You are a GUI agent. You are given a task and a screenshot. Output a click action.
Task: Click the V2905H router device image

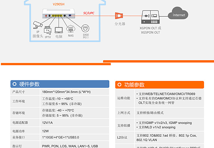[58, 14]
